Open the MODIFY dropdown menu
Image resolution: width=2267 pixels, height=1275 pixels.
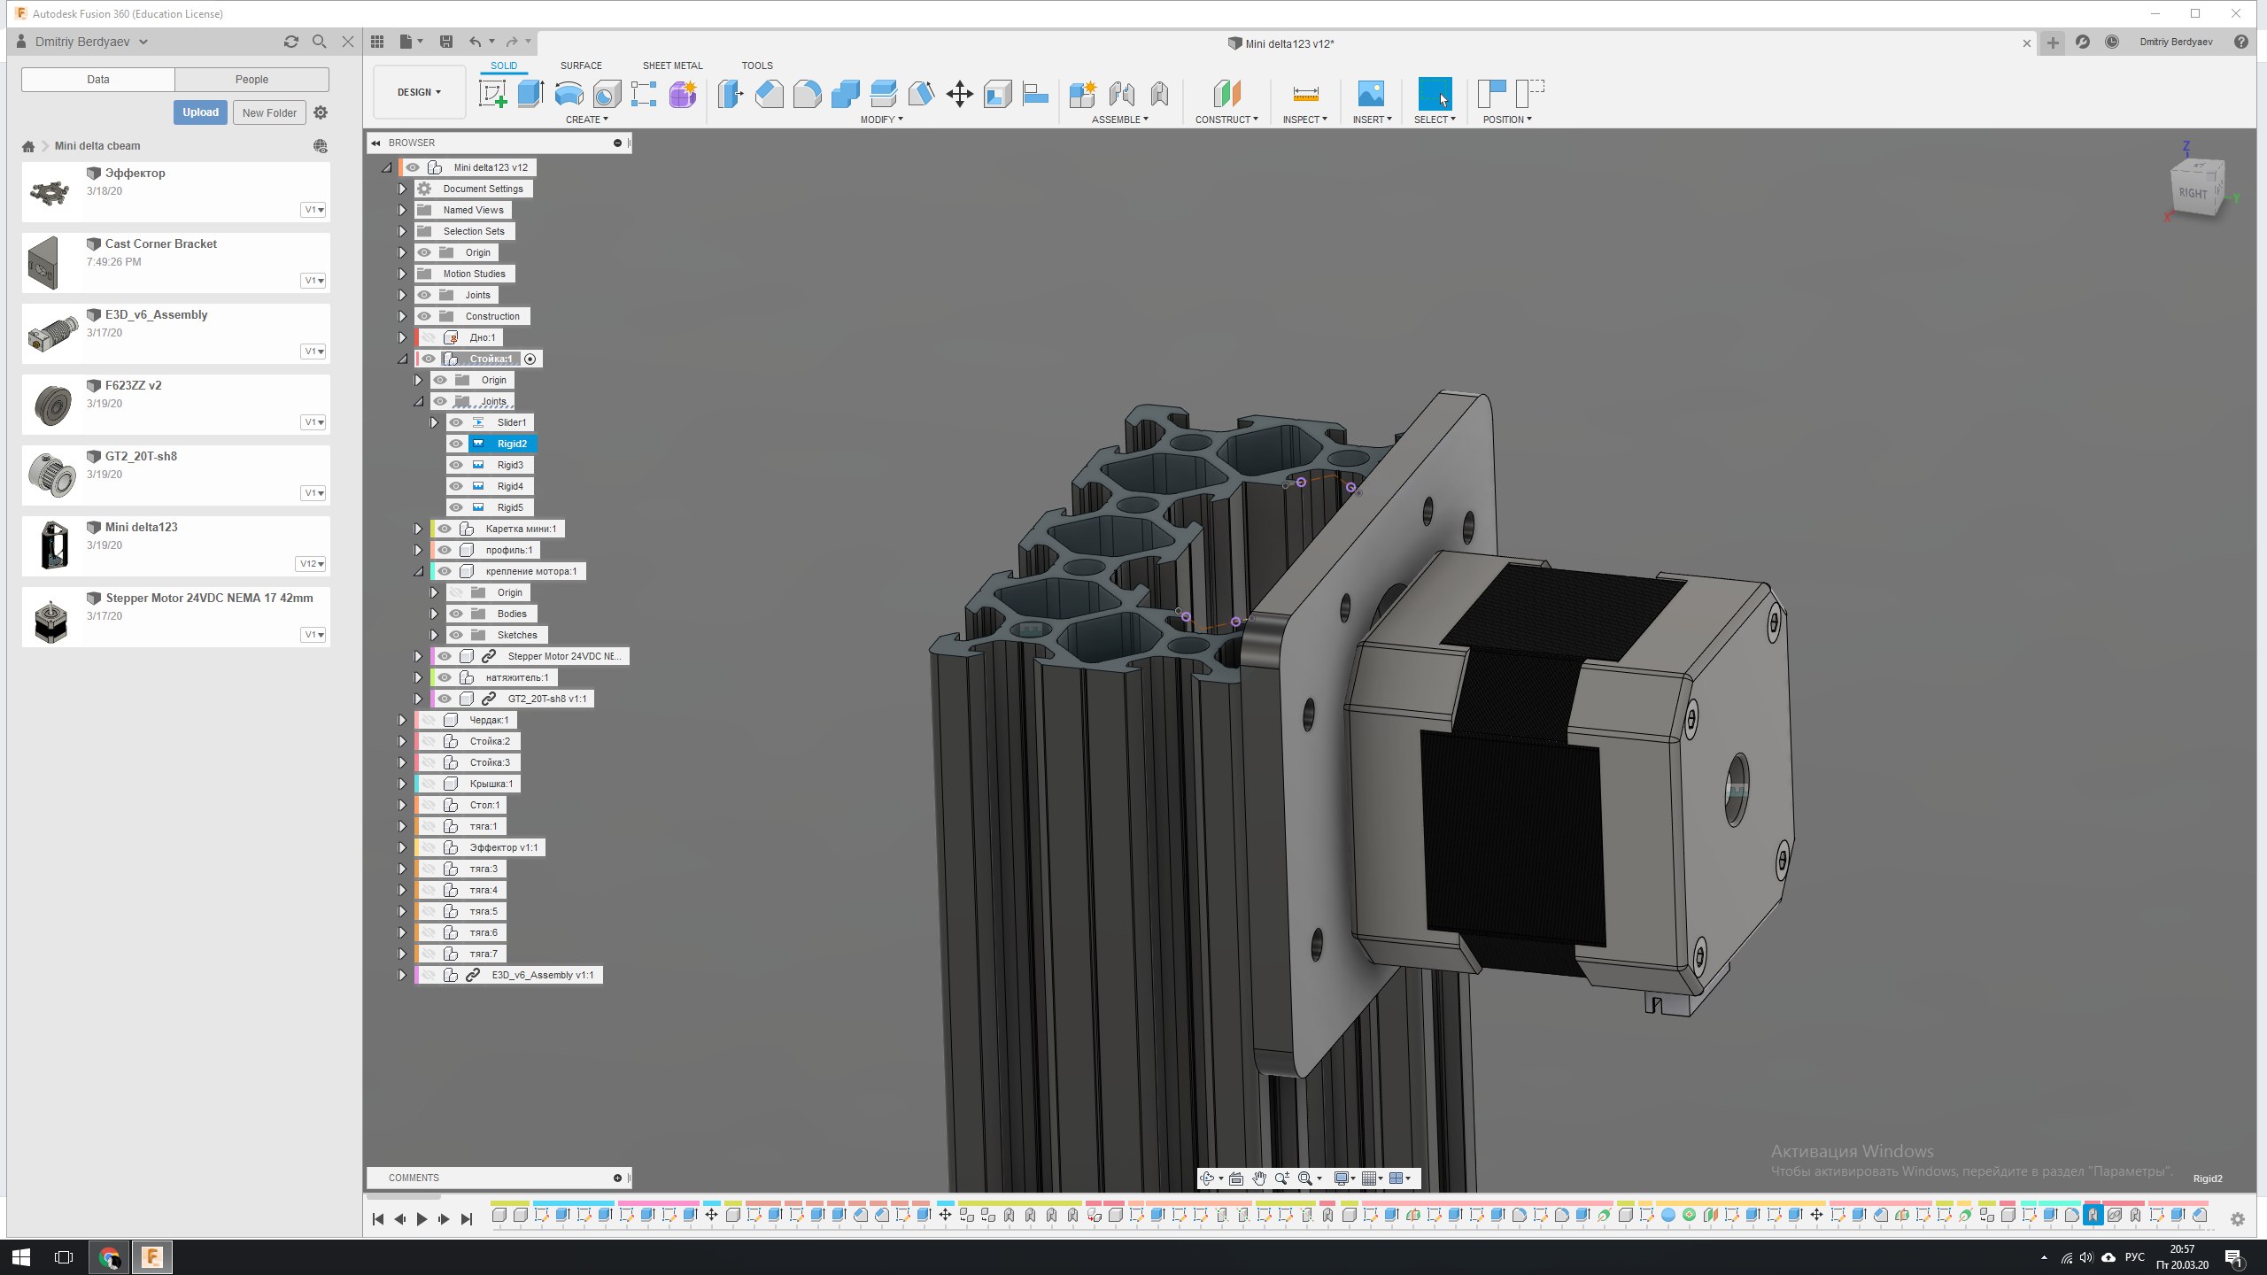click(881, 120)
